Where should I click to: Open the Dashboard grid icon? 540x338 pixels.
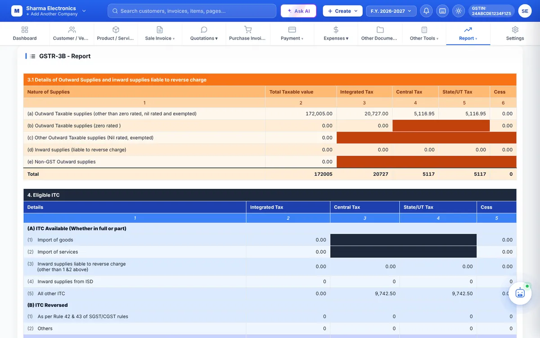[x=25, y=30]
